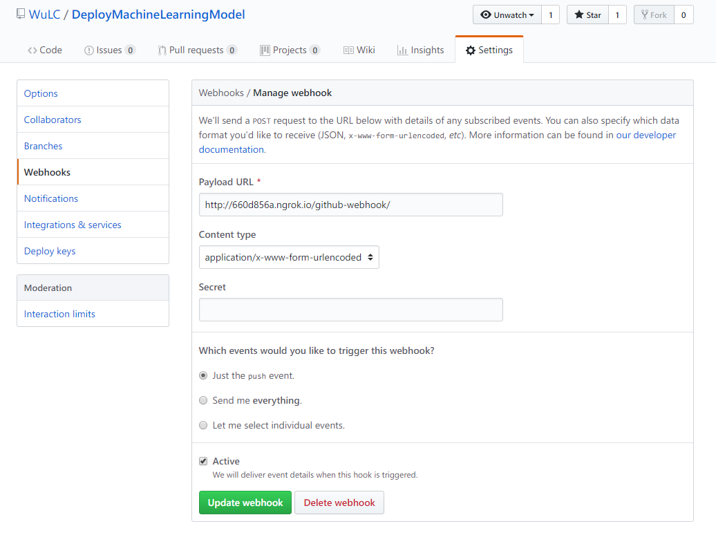Screen dimensions: 716x535
Task: Follow the our developer documentation link
Action: 646,135
